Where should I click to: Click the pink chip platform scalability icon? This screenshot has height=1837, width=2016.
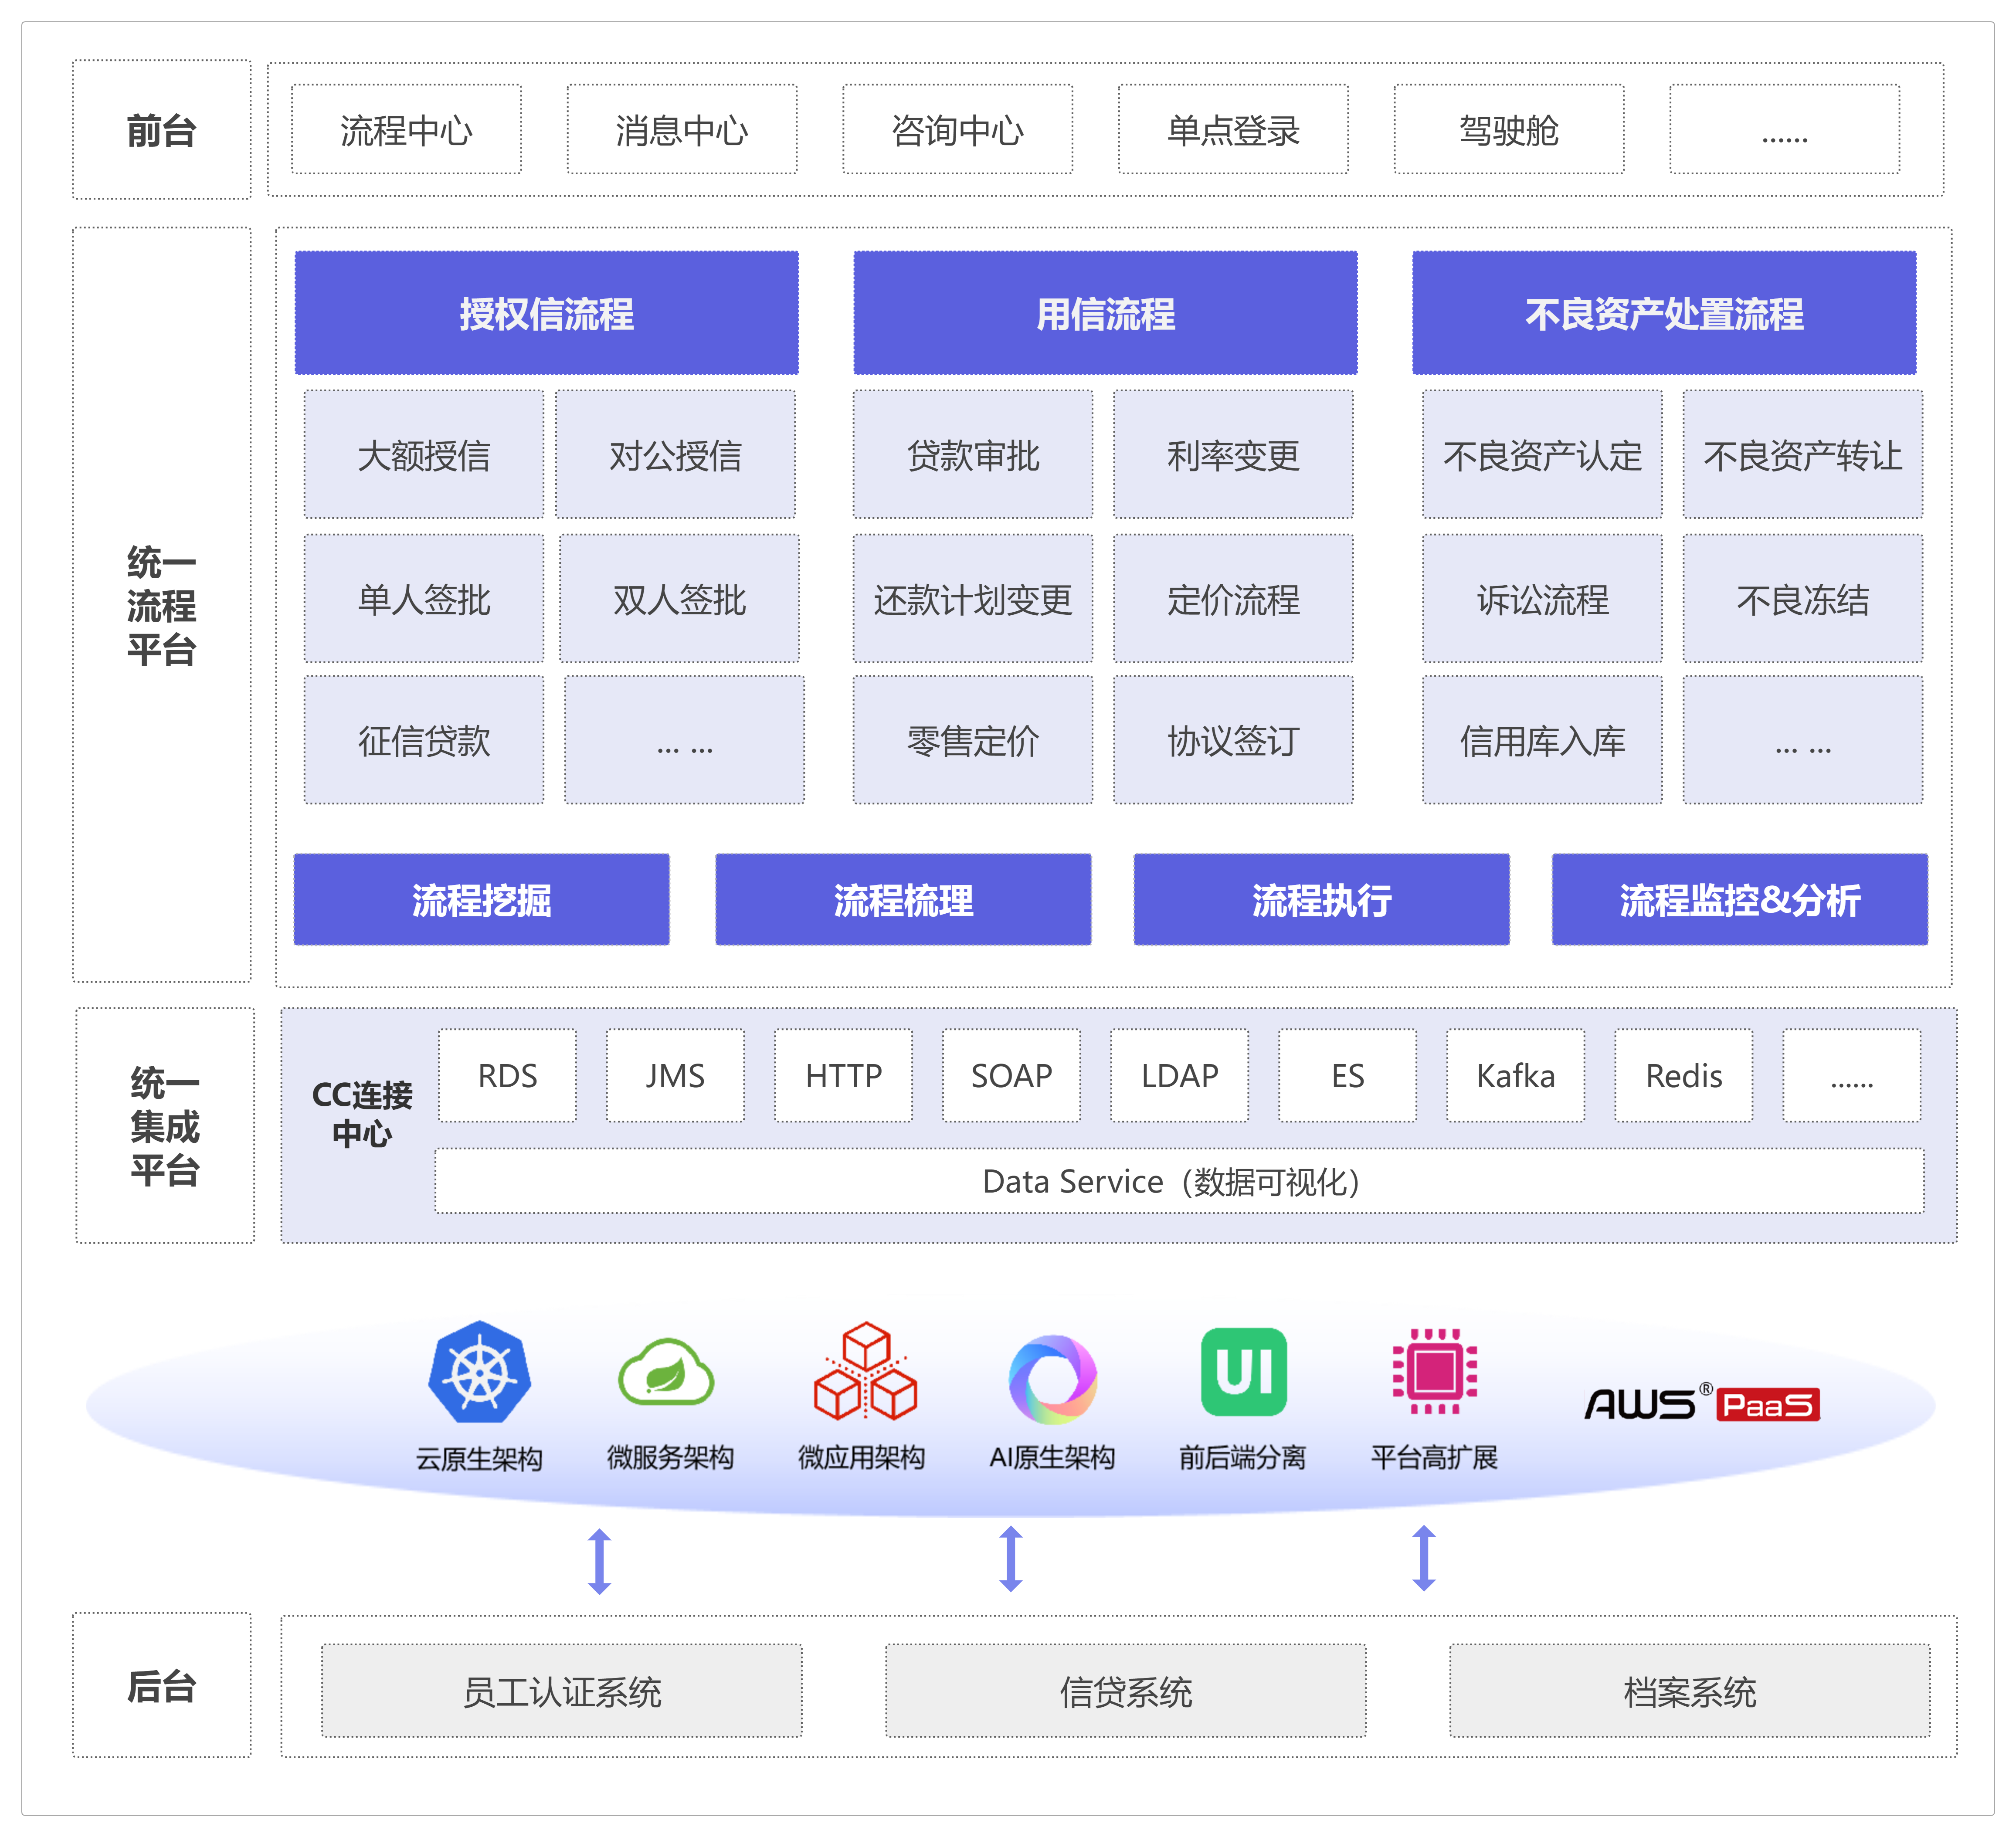1434,1371
